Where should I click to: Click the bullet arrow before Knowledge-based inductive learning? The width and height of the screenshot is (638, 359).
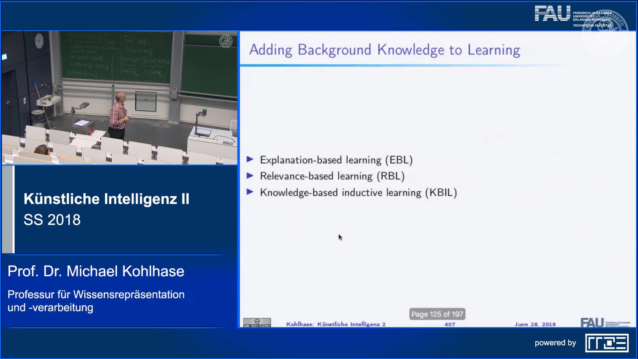(x=250, y=192)
